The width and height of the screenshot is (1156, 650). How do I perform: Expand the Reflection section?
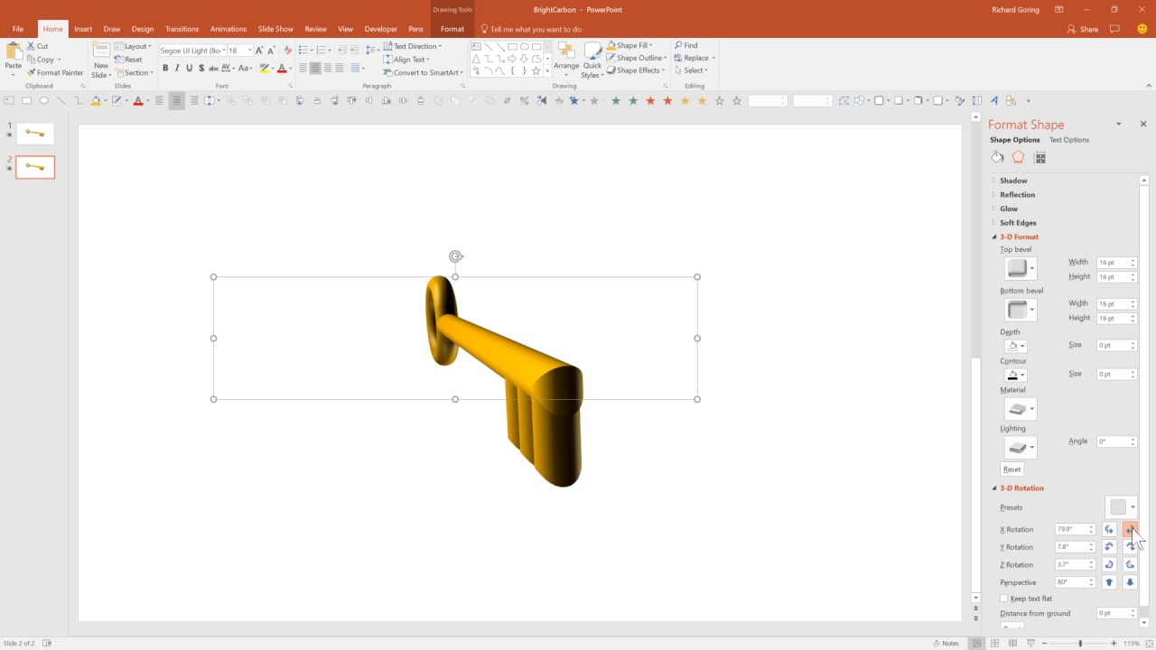tap(1017, 195)
